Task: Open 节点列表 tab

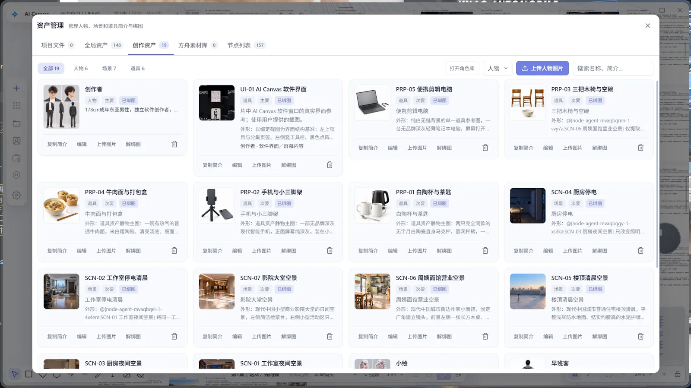Action: [x=246, y=45]
